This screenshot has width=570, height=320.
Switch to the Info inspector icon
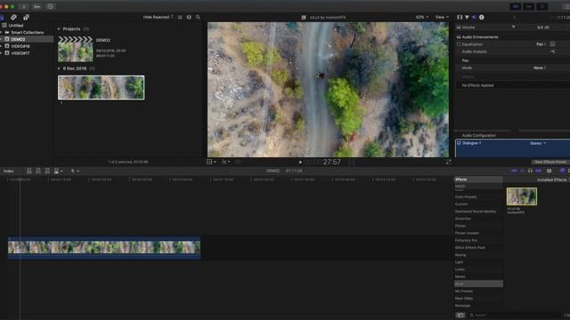[x=482, y=17]
